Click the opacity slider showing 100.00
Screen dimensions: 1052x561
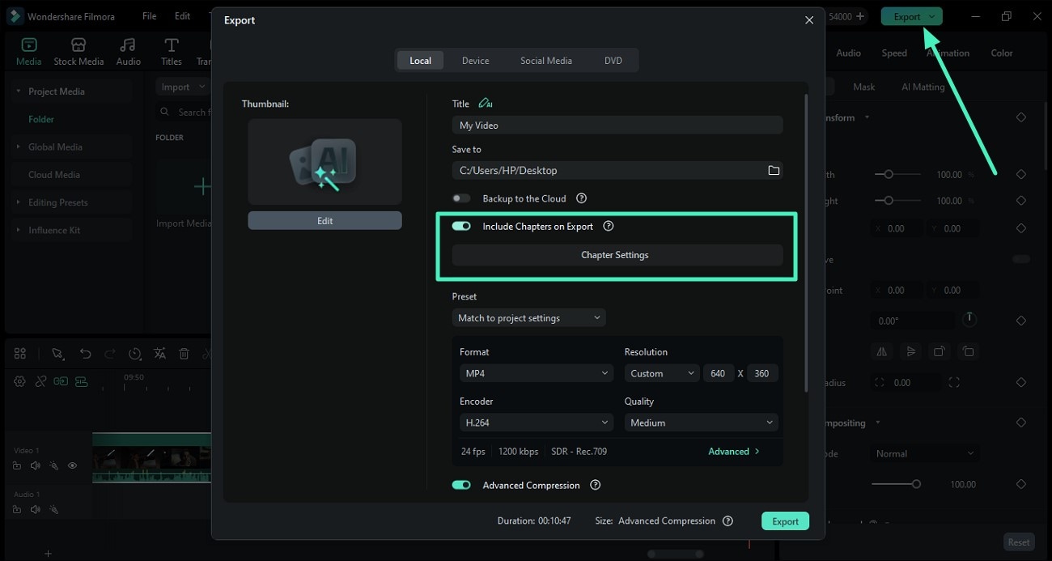(897, 484)
